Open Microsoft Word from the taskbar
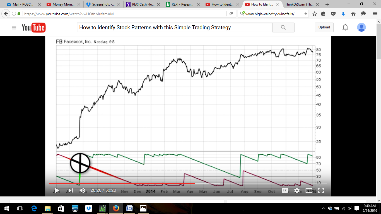Image resolution: width=381 pixels, height=214 pixels. click(x=129, y=208)
